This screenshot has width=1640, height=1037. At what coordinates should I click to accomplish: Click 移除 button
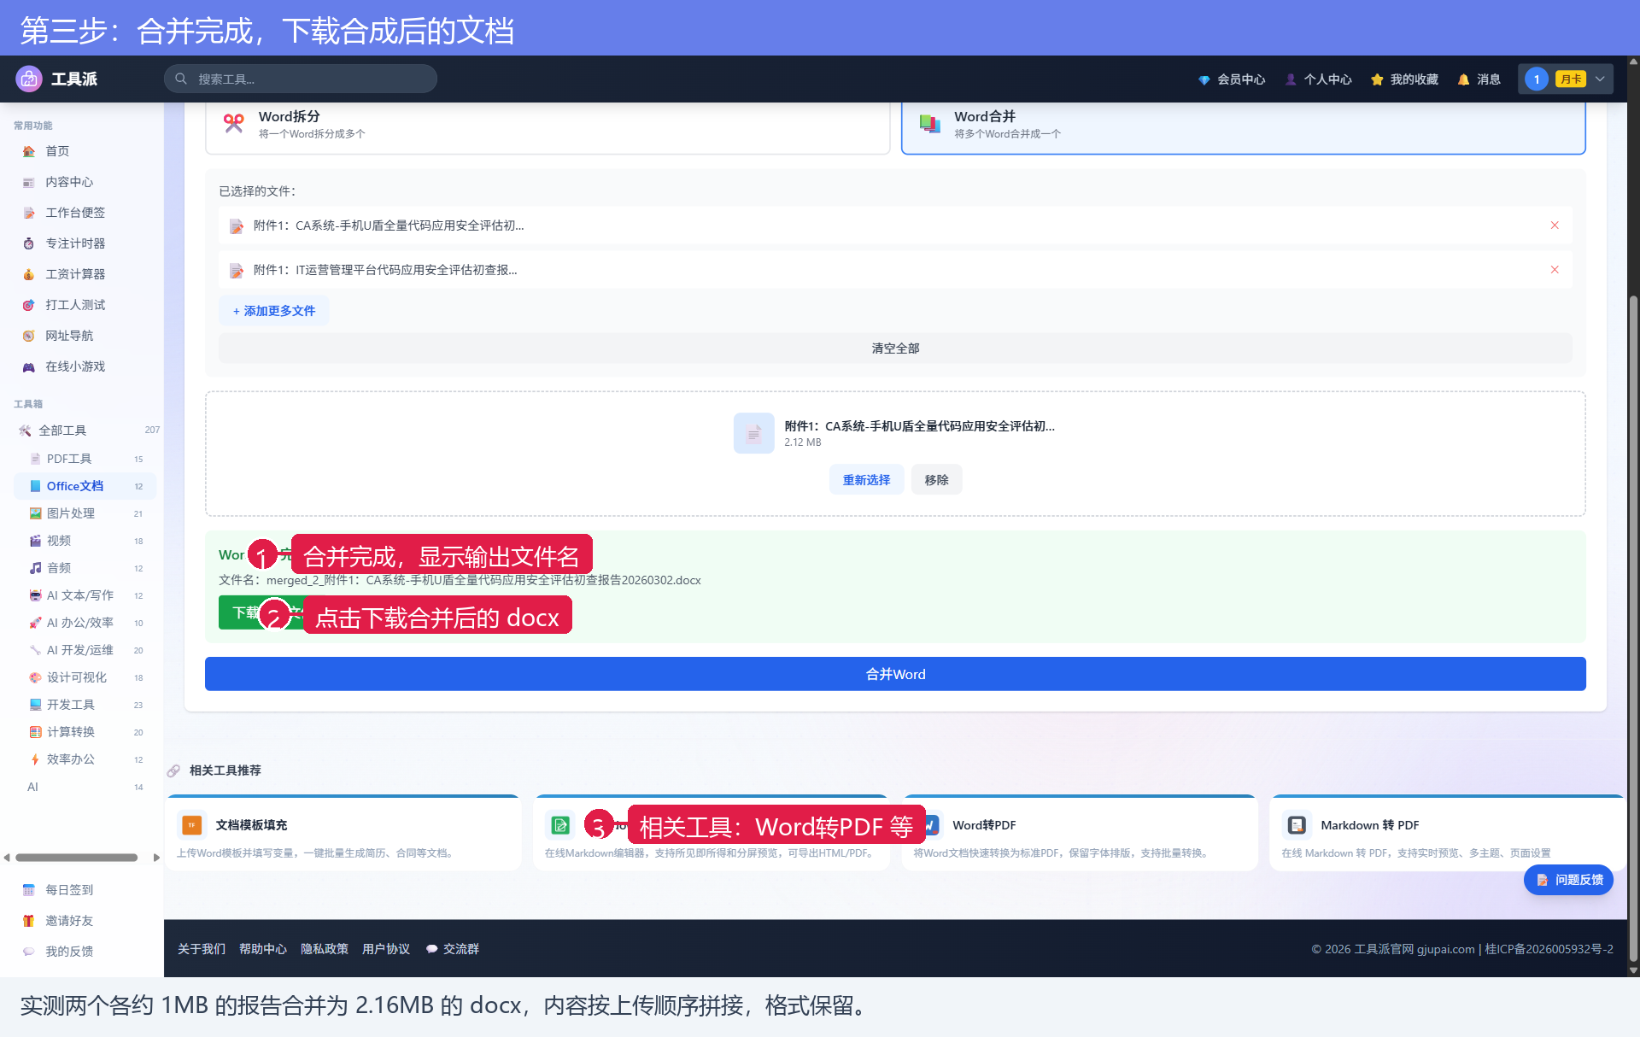coord(936,480)
